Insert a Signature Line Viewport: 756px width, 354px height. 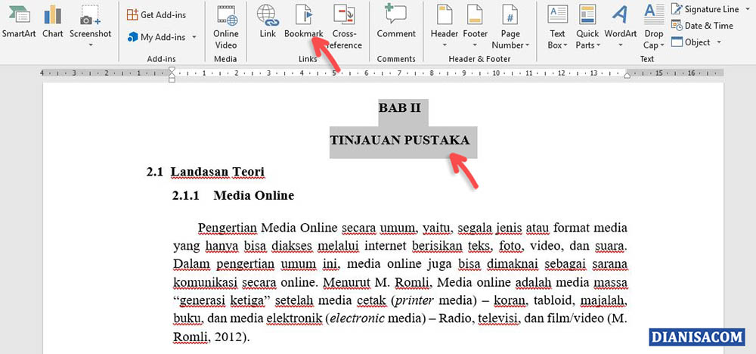[705, 9]
